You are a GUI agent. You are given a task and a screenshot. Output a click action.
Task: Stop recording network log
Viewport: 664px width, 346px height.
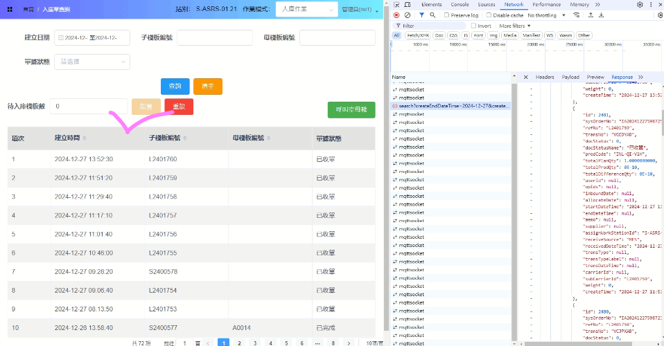click(x=396, y=15)
